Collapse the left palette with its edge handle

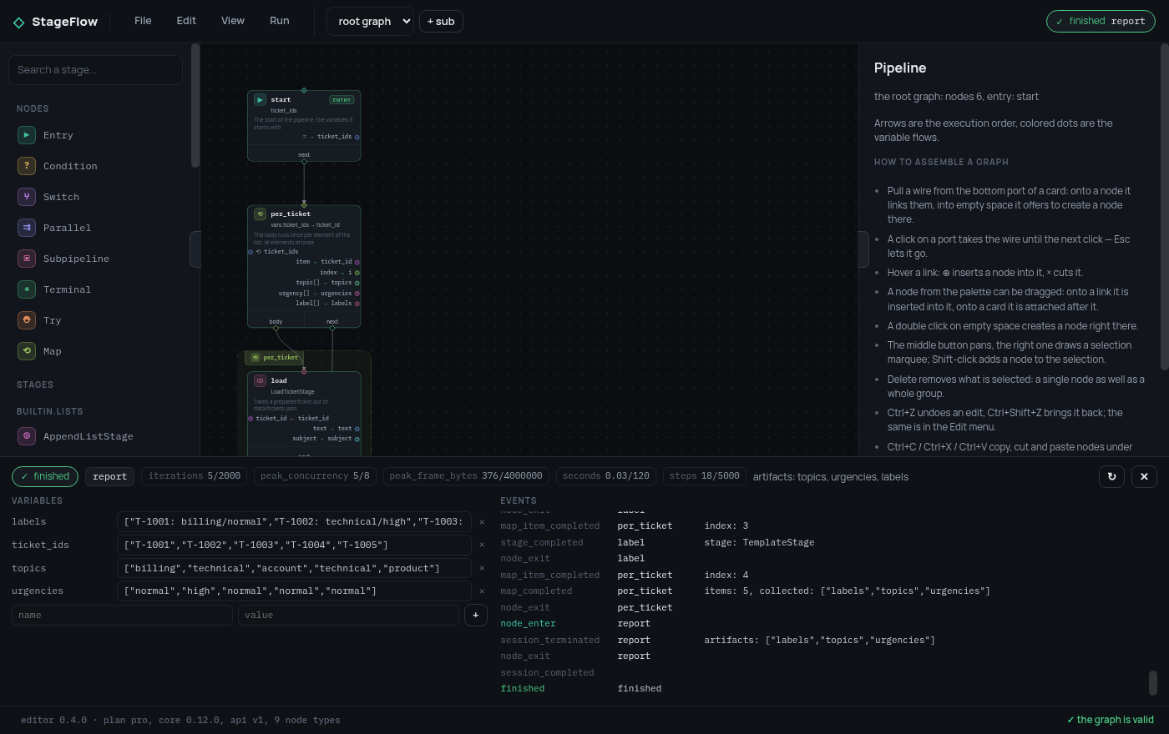(x=195, y=249)
